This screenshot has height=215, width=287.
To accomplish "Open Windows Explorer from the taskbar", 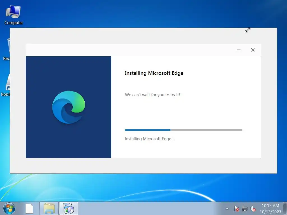I will click(x=49, y=208).
